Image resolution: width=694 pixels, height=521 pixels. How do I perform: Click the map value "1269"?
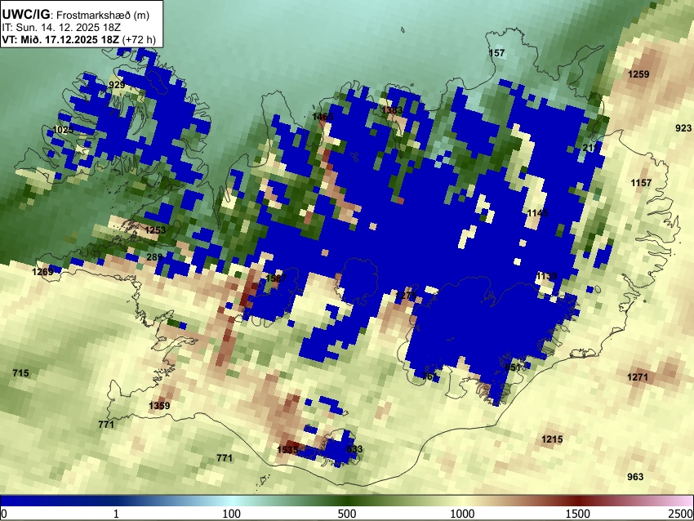pyautogui.click(x=43, y=271)
